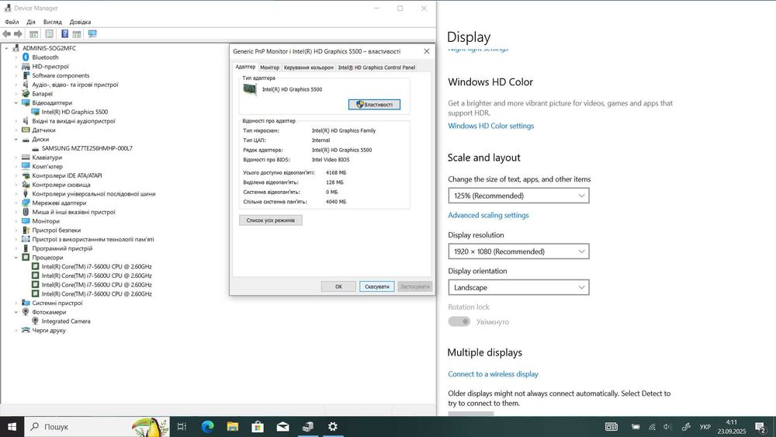Viewport: 776px width, 437px height.
Task: Click the Device Manager taskbar icon
Action: 308,427
